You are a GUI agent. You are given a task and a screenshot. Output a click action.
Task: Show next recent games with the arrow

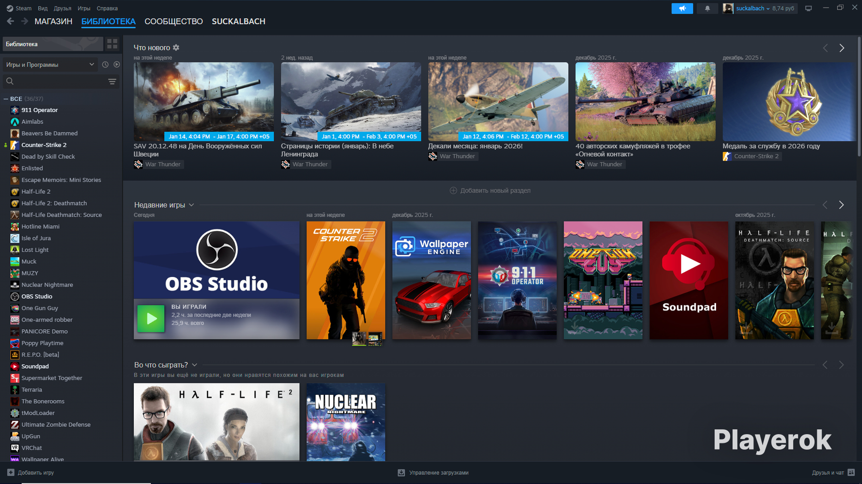(x=841, y=205)
